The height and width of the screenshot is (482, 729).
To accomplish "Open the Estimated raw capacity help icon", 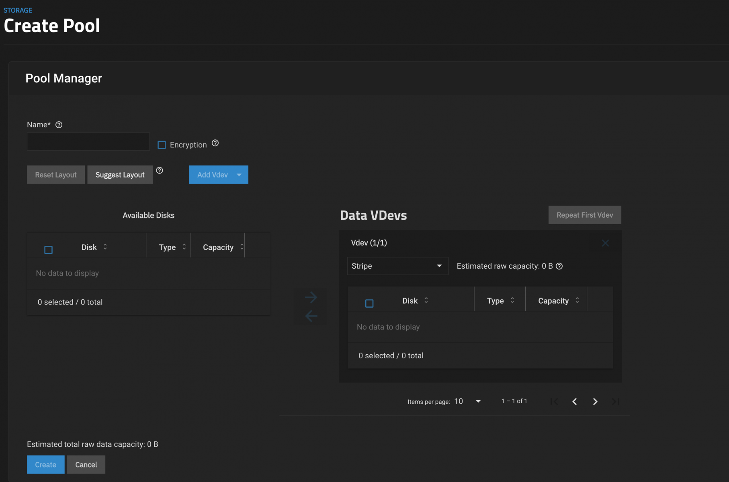I will pos(559,266).
